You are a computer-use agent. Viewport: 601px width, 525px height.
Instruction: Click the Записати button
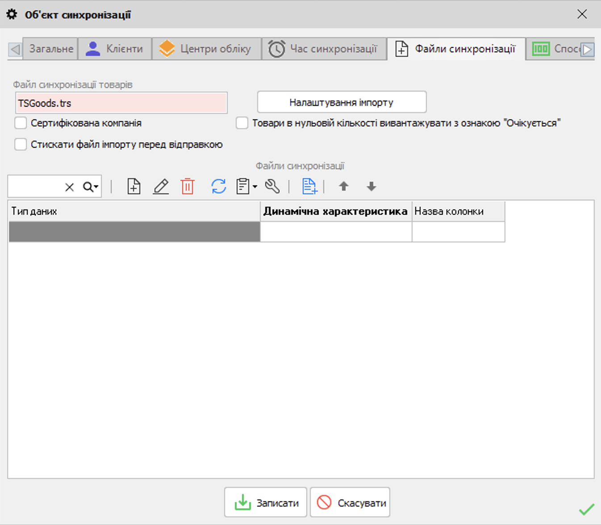tap(266, 503)
